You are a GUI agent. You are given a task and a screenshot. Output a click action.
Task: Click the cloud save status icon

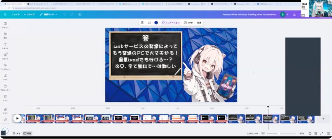80,15
